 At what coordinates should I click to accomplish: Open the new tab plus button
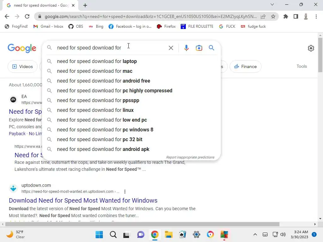[x=85, y=5]
